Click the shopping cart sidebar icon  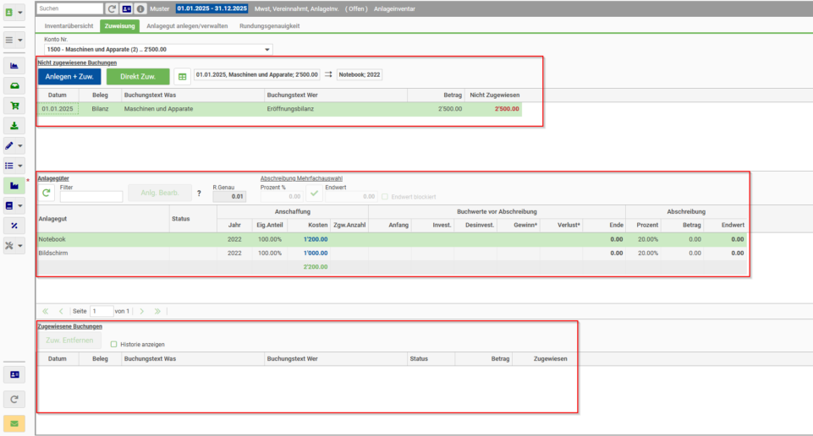click(x=14, y=106)
